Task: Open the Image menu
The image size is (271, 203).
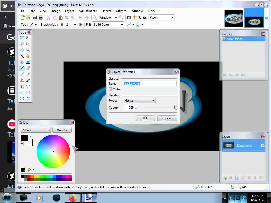Action: [x=56, y=11]
